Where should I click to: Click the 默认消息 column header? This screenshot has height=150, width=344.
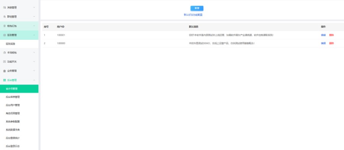click(194, 27)
